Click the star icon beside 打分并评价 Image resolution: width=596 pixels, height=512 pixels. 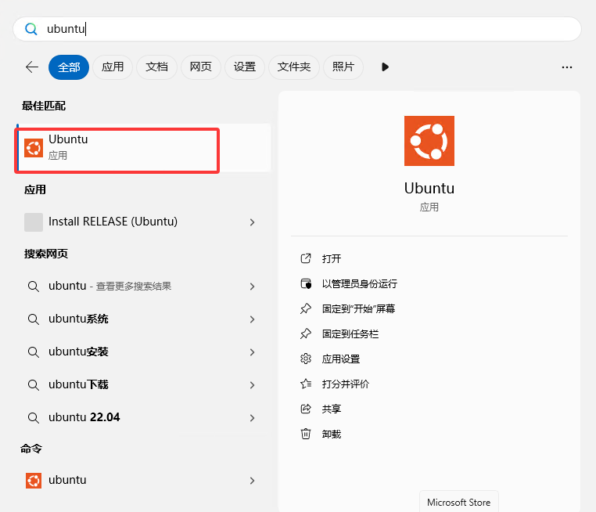[x=306, y=384]
